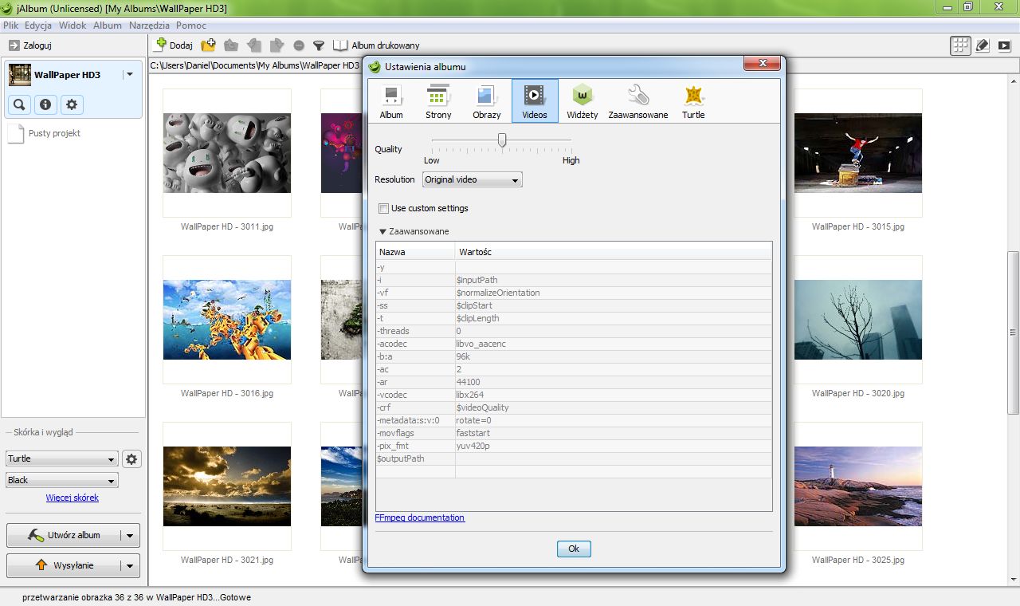
Task: Open the funnel filter tool
Action: [319, 46]
